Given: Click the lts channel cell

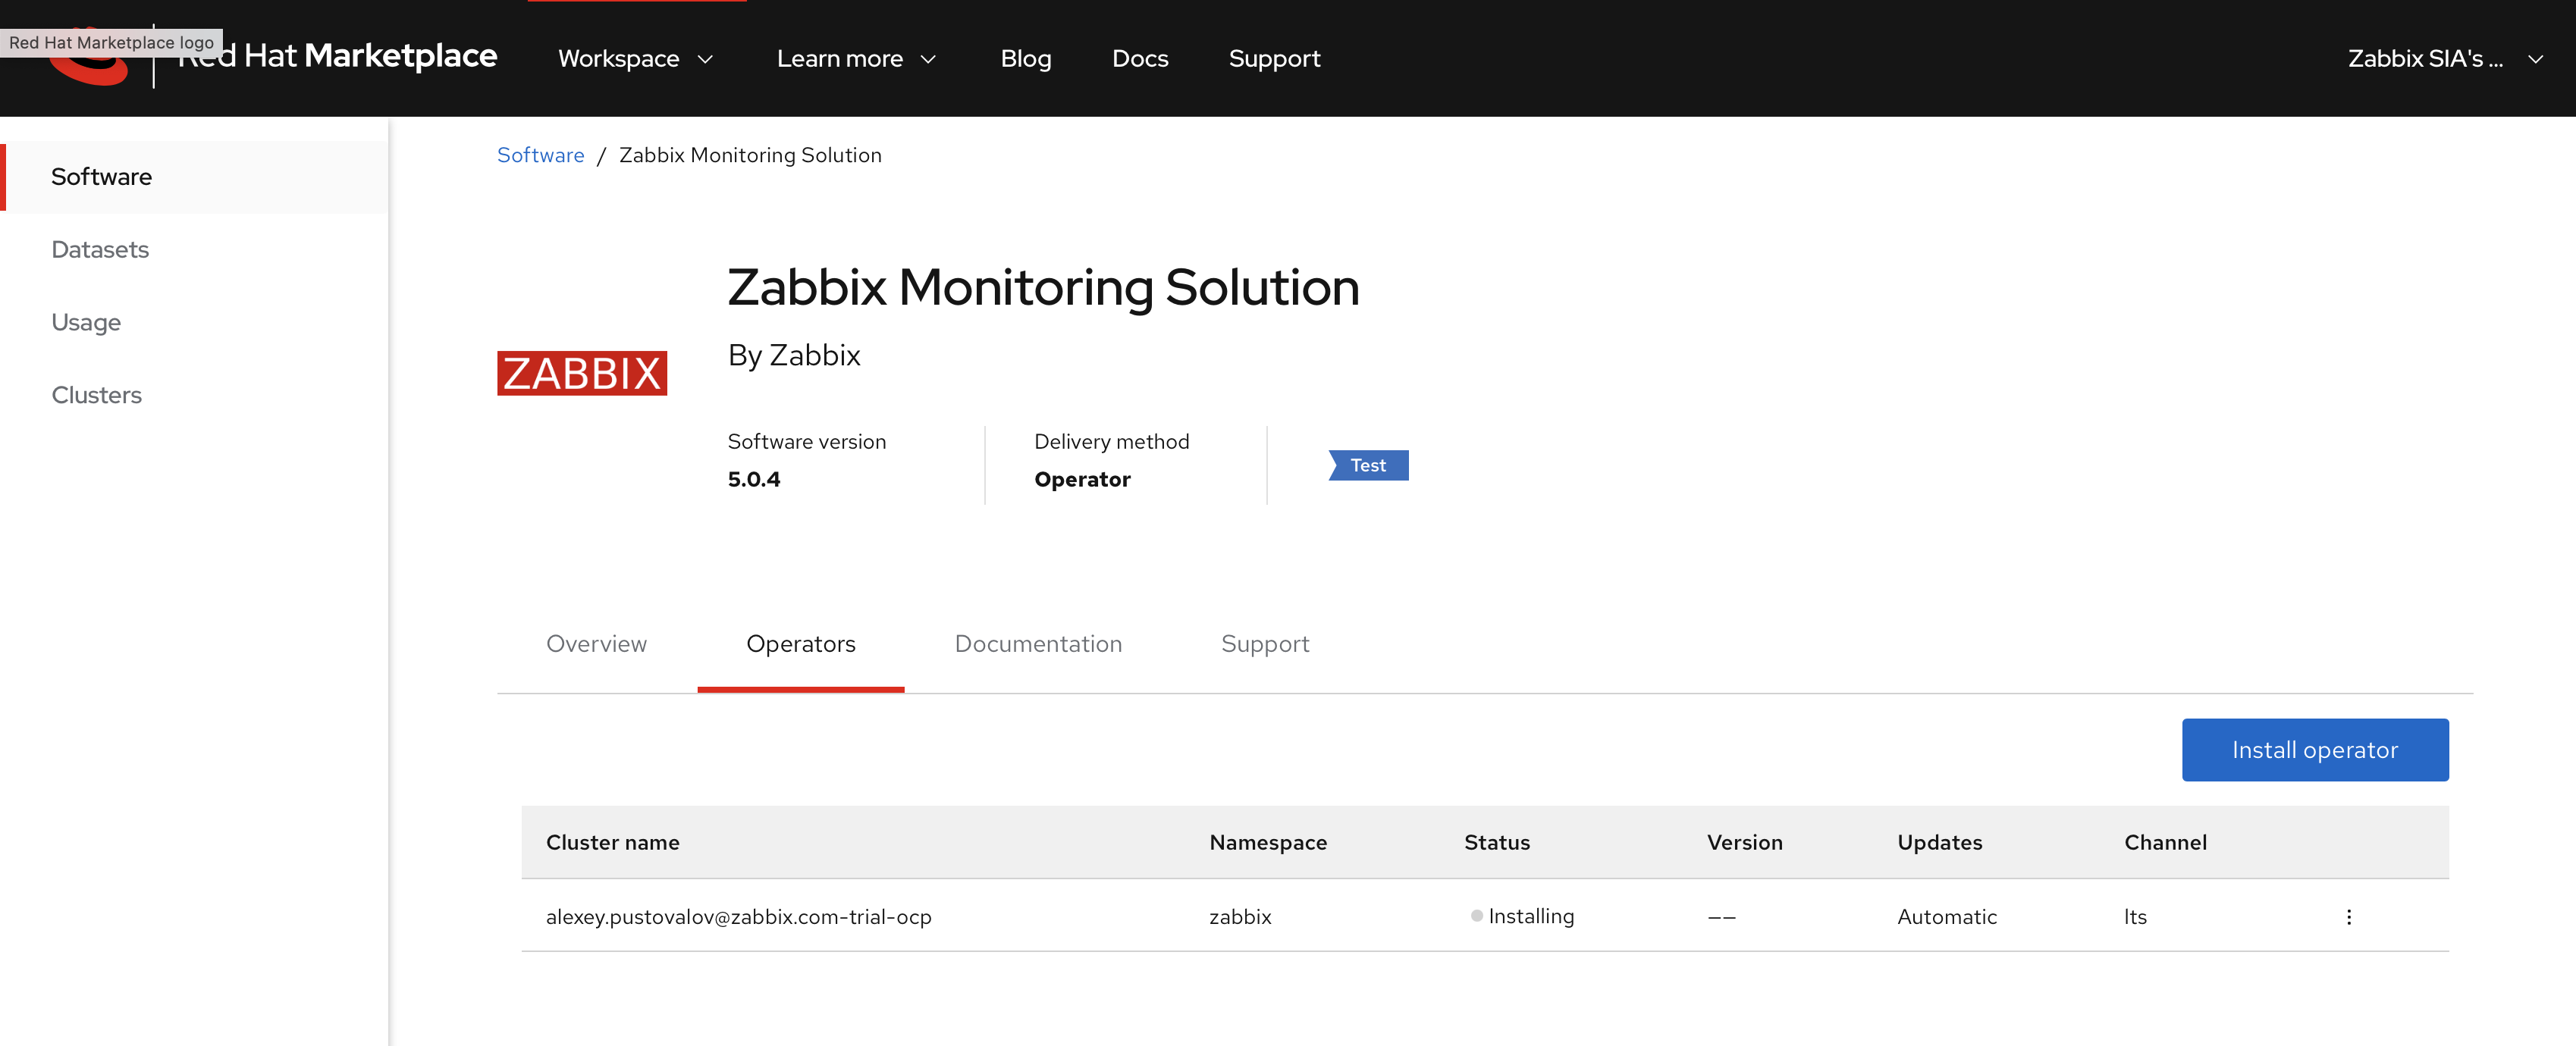Looking at the screenshot, I should pyautogui.click(x=2135, y=916).
